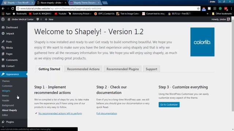Click the New content button
Screen dimensions: 234x131
tap(49, 19)
